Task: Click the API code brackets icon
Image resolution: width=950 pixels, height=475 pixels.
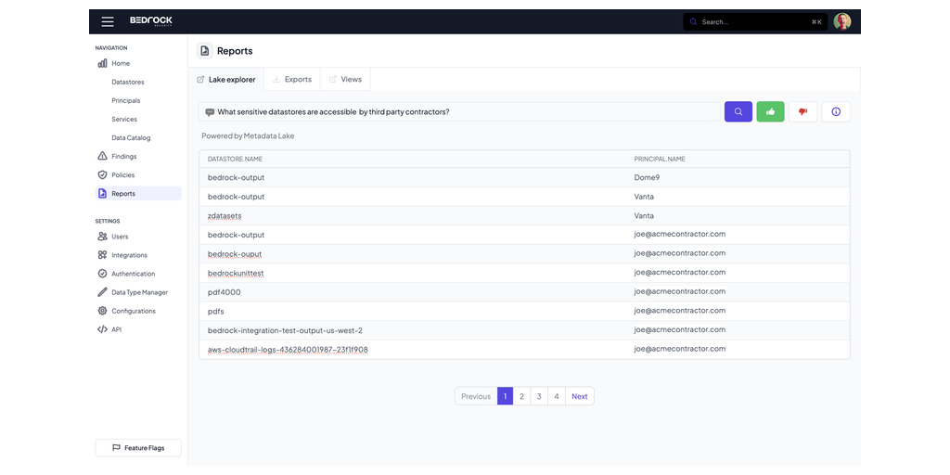Action: pos(102,329)
